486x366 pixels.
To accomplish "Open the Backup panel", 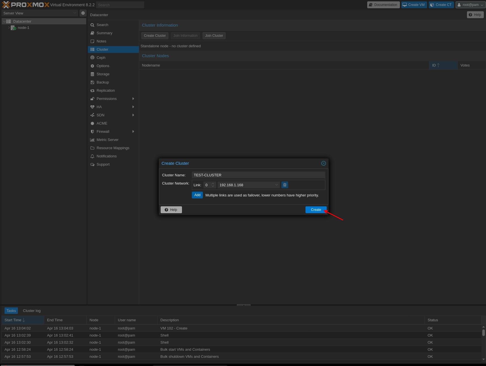I will [x=103, y=82].
